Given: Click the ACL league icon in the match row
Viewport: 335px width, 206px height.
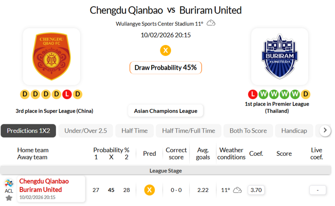Looking at the screenshot, I should click(9, 184).
